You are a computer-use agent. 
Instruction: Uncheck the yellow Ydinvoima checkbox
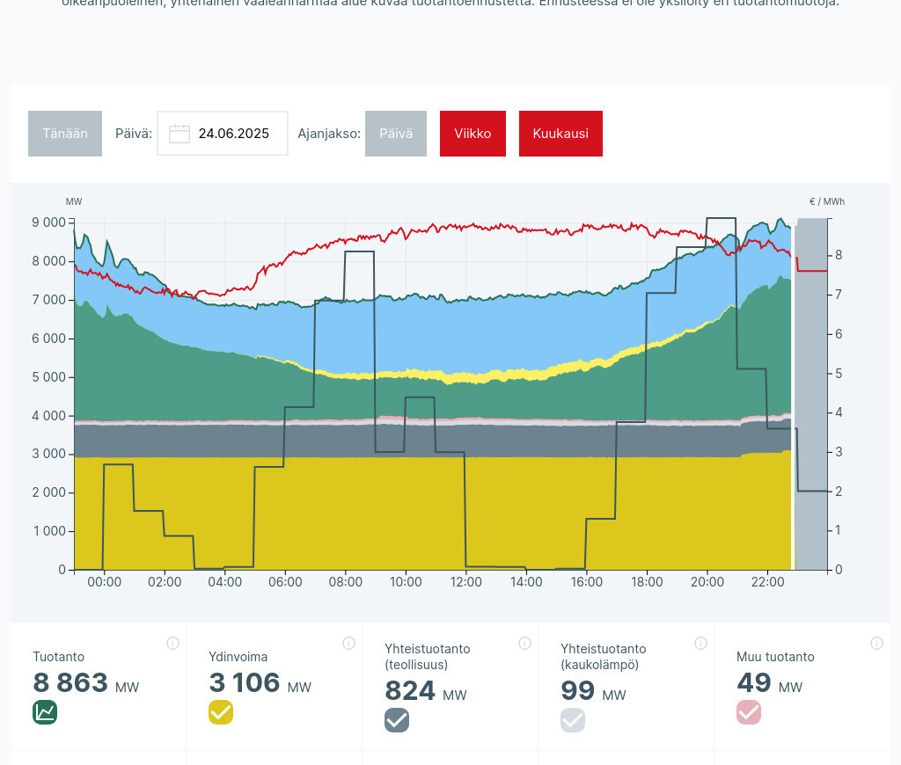pyautogui.click(x=221, y=712)
